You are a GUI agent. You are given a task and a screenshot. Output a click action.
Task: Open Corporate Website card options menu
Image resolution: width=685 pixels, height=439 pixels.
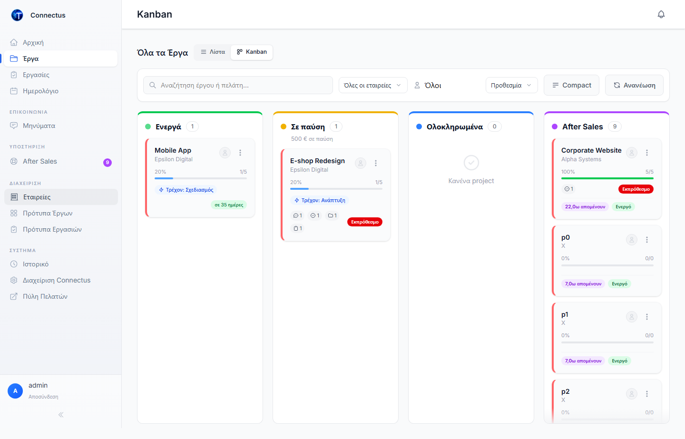pos(647,153)
